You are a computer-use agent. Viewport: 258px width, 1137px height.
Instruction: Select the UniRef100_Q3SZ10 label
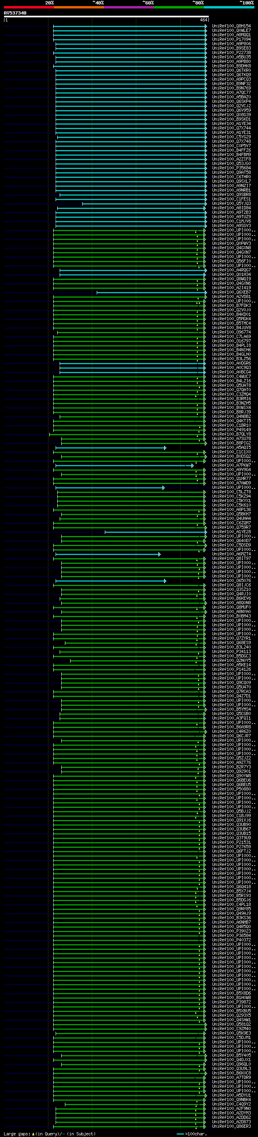pyautogui.click(x=231, y=590)
